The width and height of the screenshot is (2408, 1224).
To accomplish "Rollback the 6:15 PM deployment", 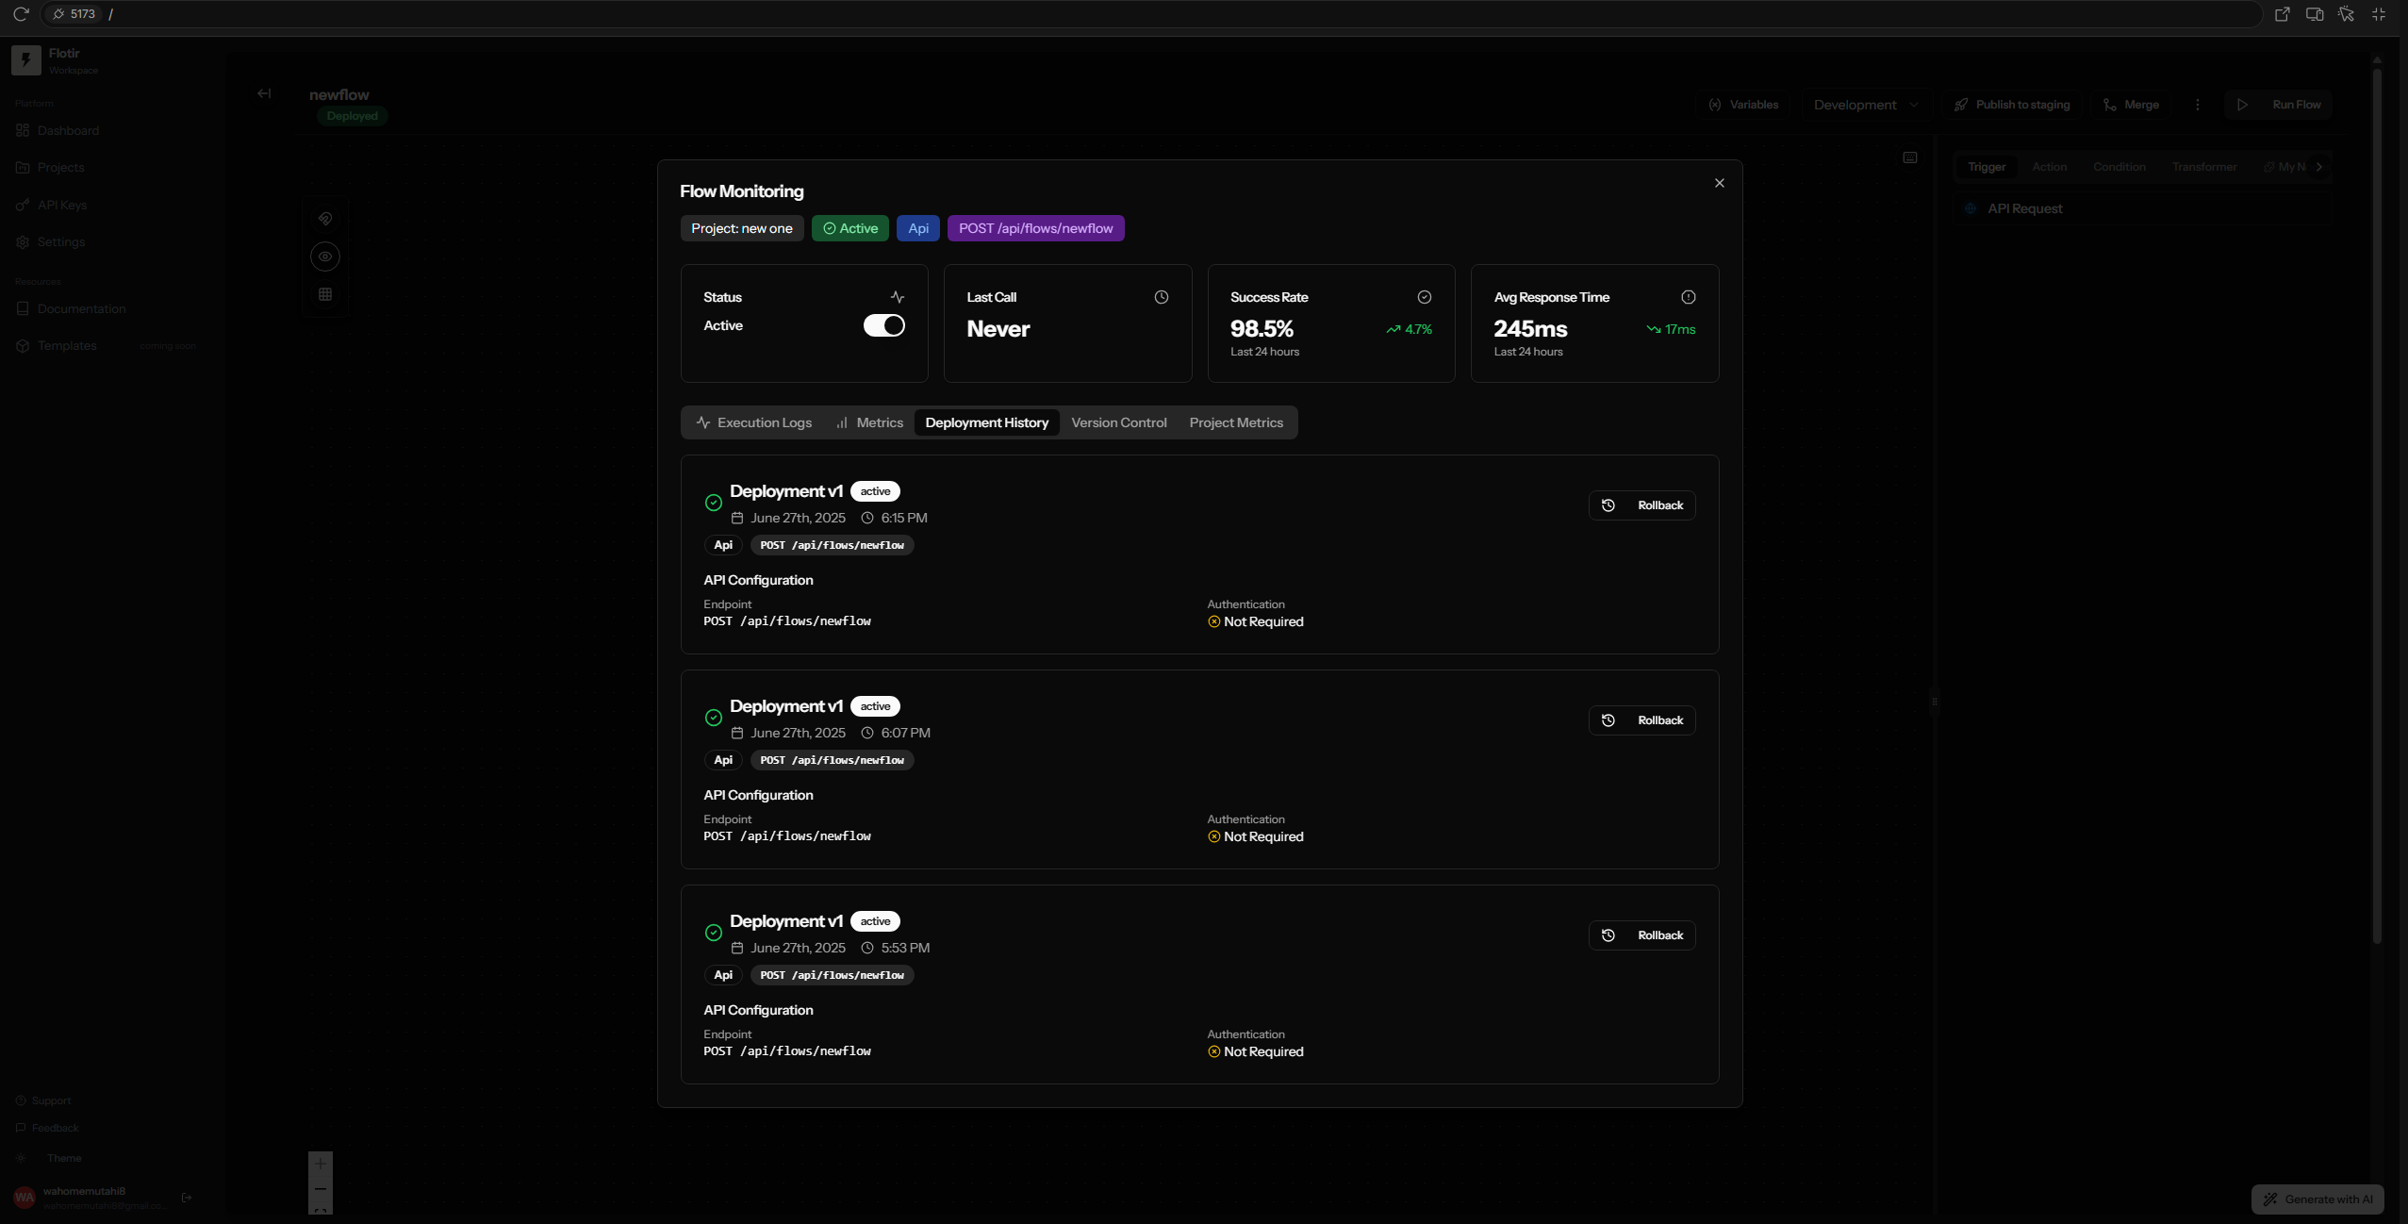I will coord(1641,505).
